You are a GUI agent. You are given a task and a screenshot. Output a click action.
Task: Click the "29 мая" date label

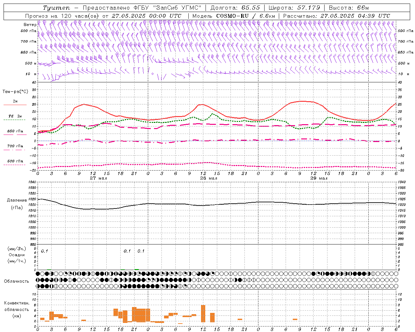319,178
